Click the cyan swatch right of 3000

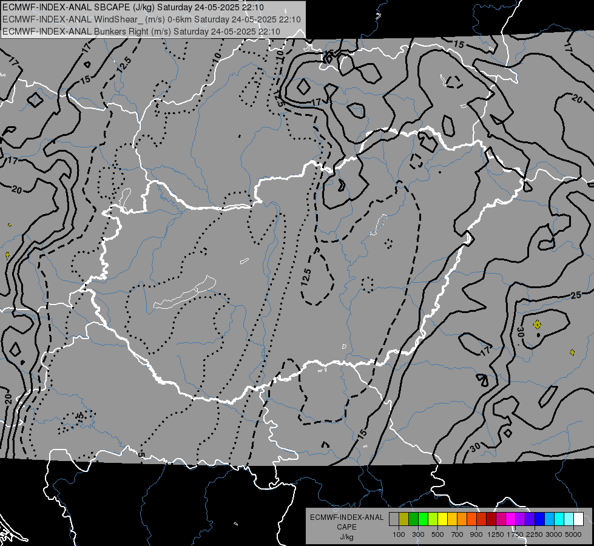pos(559,519)
